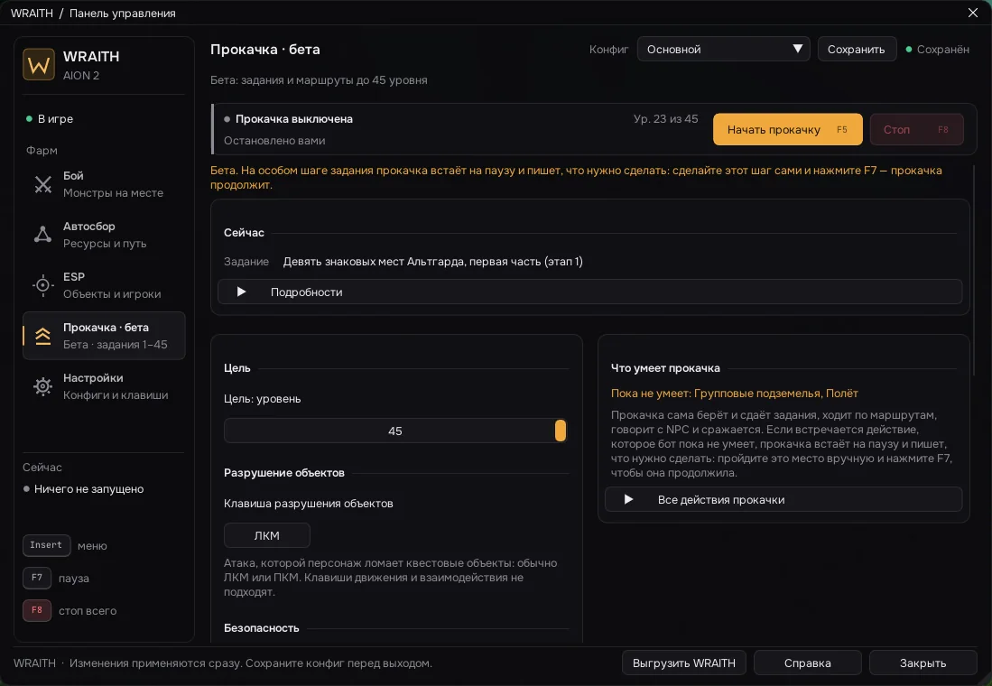Open the Конфиг Основной dropdown
Screen dimensions: 992x686
(723, 49)
